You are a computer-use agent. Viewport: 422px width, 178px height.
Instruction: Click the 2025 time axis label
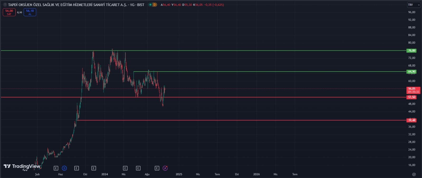tap(179, 174)
